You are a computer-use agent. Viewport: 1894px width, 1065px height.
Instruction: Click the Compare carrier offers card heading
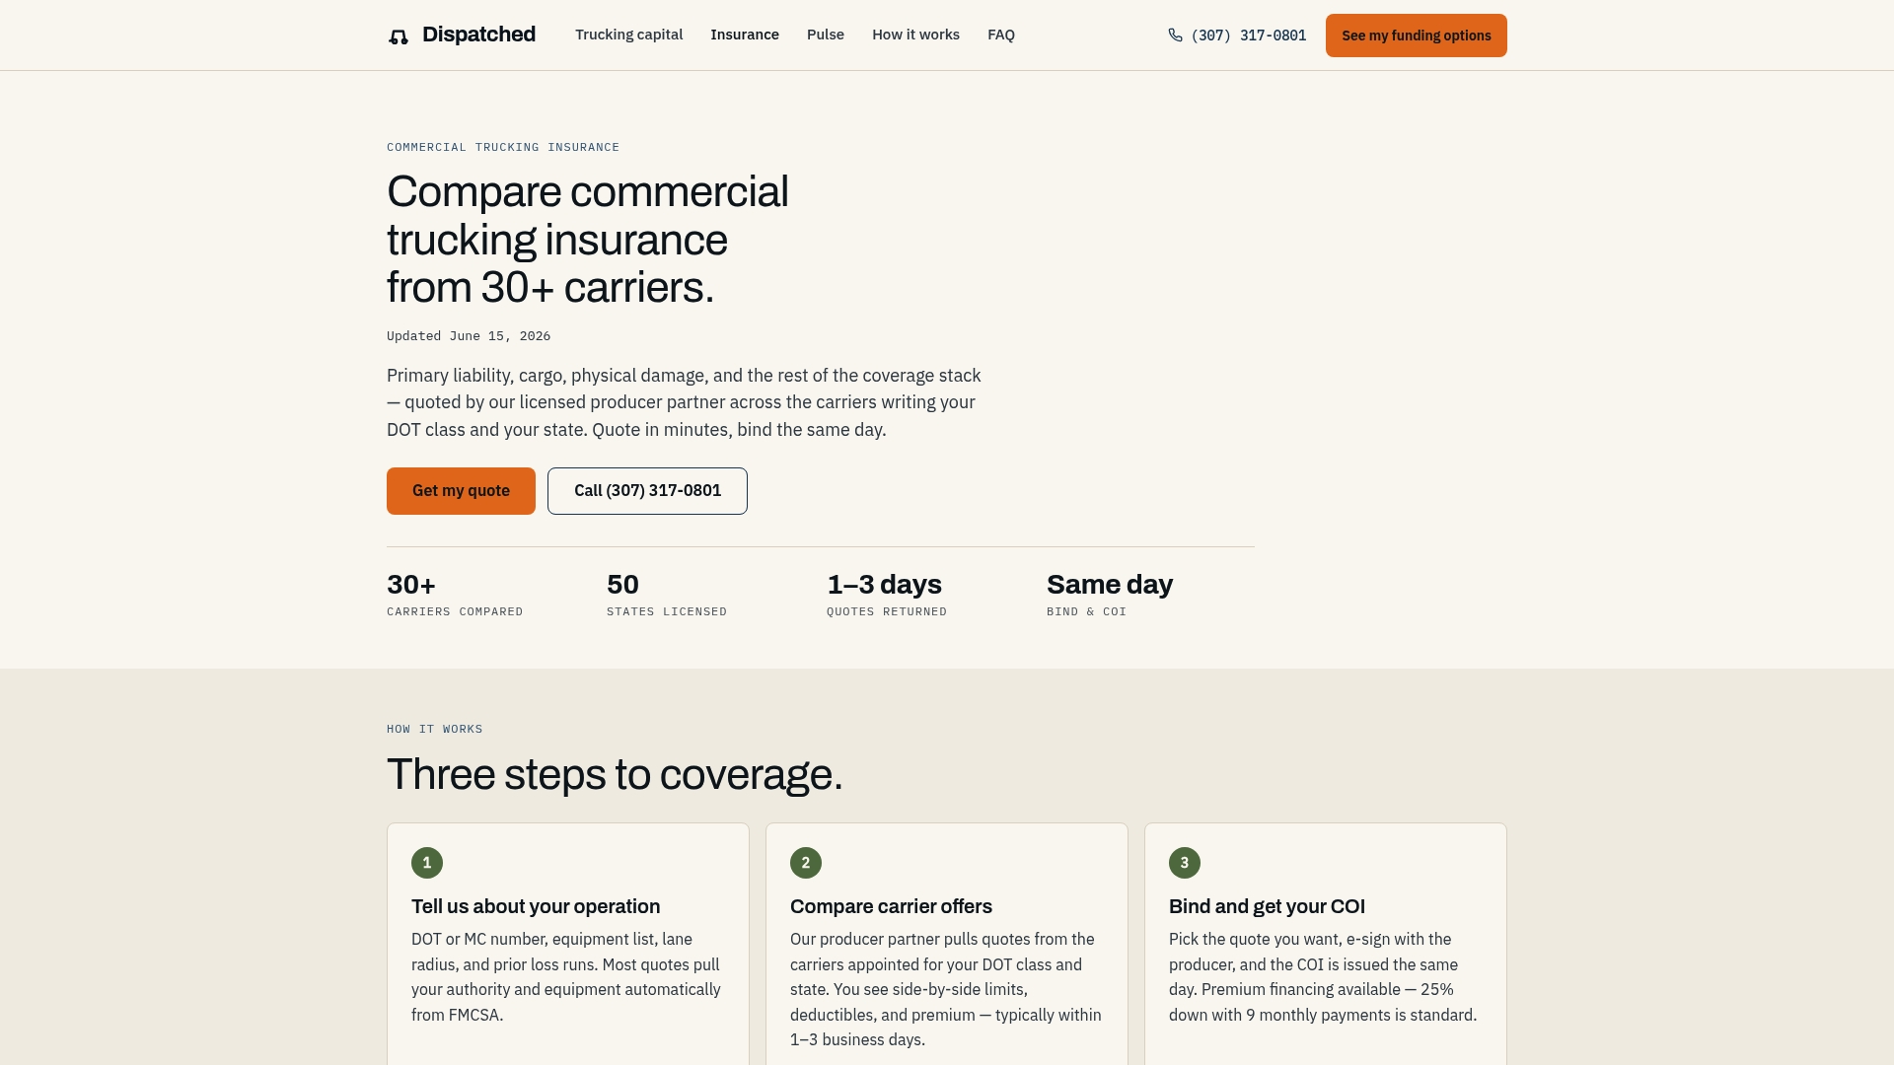pyautogui.click(x=891, y=906)
